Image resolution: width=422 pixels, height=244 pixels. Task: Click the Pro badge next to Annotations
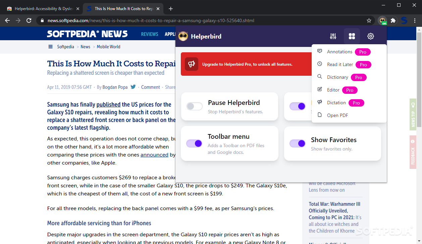[363, 52]
